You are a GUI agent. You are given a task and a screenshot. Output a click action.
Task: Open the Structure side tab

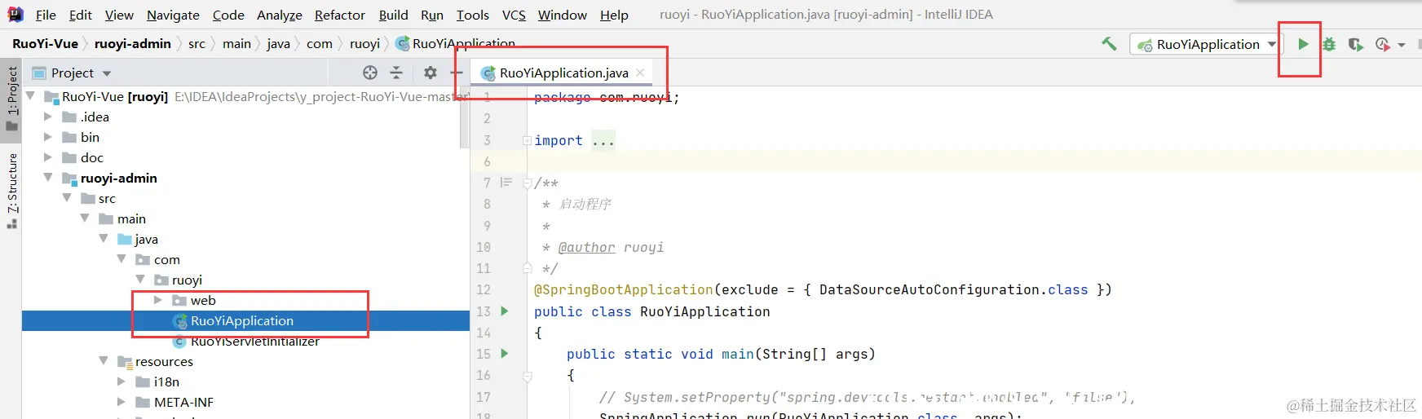(11, 190)
